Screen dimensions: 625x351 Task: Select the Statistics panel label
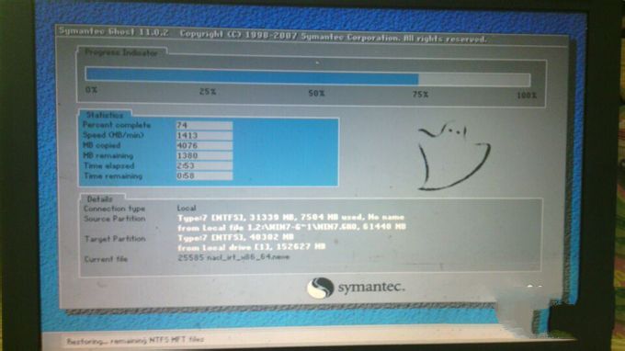coord(105,115)
